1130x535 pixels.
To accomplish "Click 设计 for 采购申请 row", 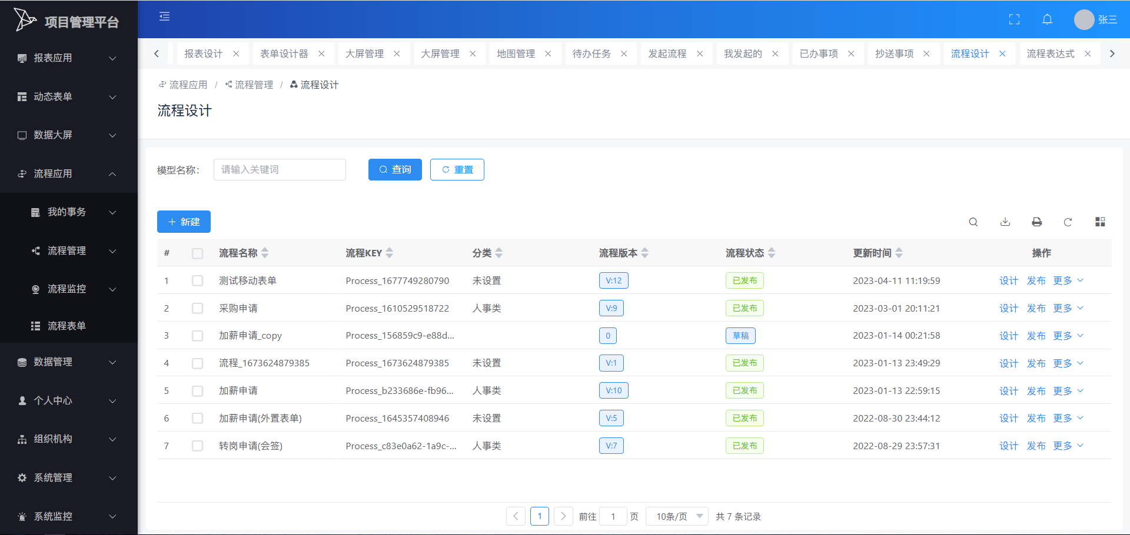I will click(x=1008, y=308).
